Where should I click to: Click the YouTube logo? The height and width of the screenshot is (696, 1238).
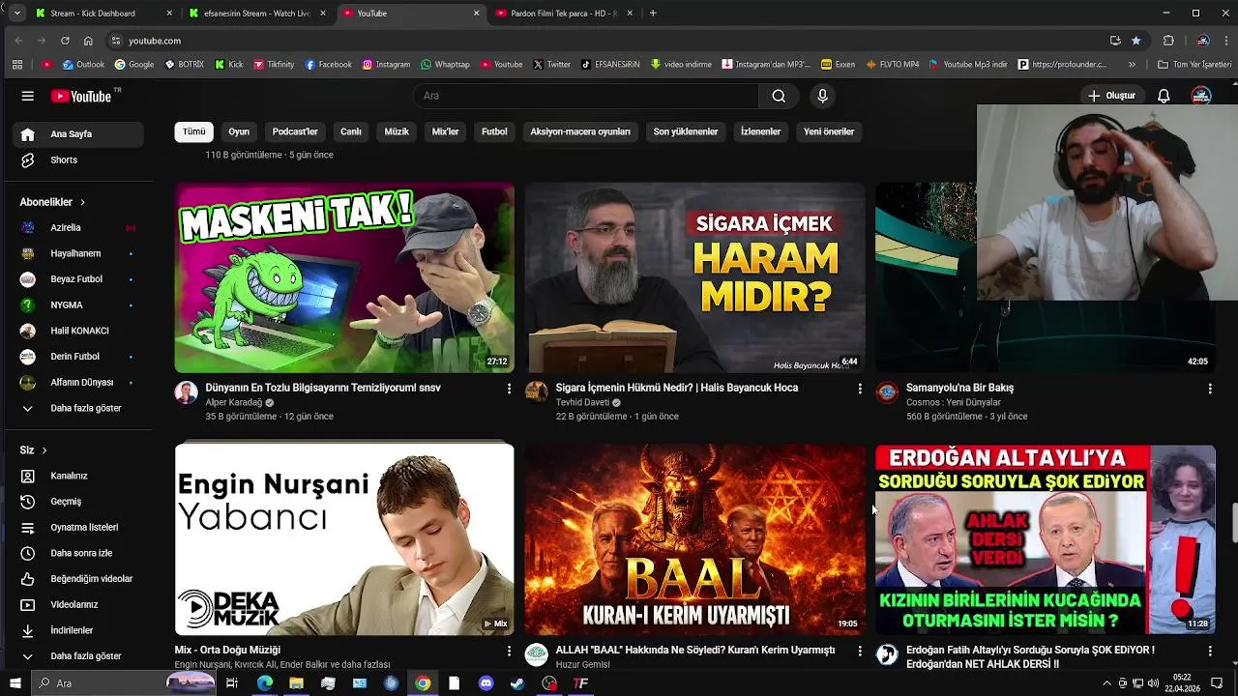81,96
